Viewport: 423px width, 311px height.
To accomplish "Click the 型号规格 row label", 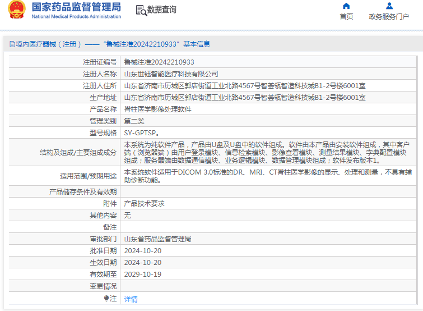I will click(103, 133).
